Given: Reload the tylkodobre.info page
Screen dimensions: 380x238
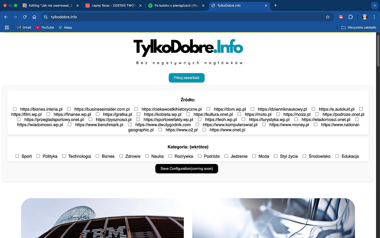Looking at the screenshot, I should click(x=25, y=17).
